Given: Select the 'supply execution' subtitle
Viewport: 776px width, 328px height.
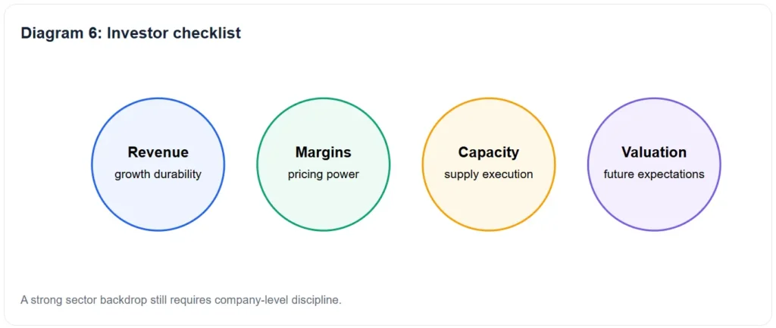Looking at the screenshot, I should coord(489,175).
